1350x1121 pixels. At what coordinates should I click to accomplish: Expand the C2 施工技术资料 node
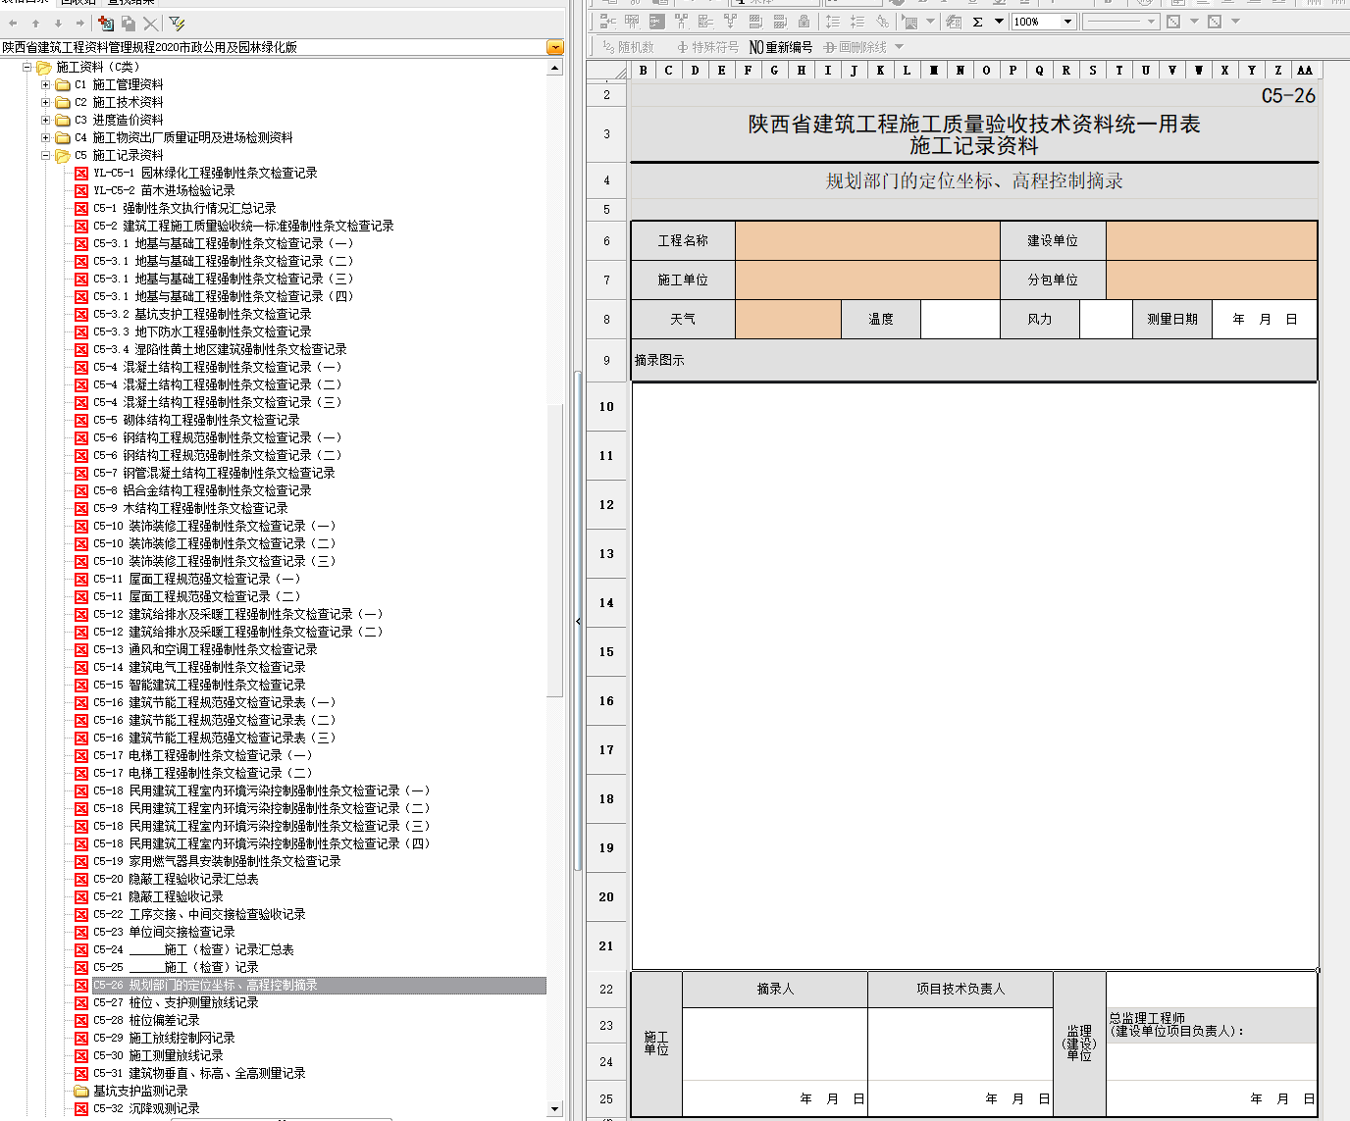click(x=45, y=103)
